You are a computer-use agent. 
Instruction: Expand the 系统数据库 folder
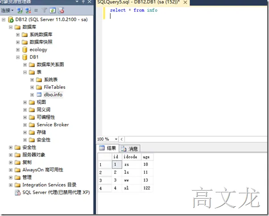coord(18,35)
